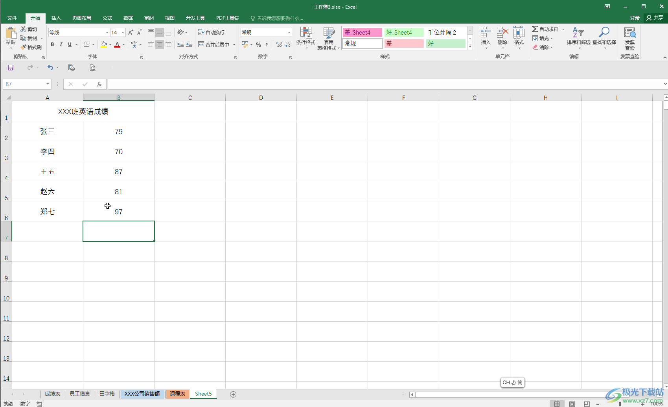Image resolution: width=668 pixels, height=407 pixels.
Task: Open Conditional Formatting (条件格式)
Action: (x=306, y=38)
